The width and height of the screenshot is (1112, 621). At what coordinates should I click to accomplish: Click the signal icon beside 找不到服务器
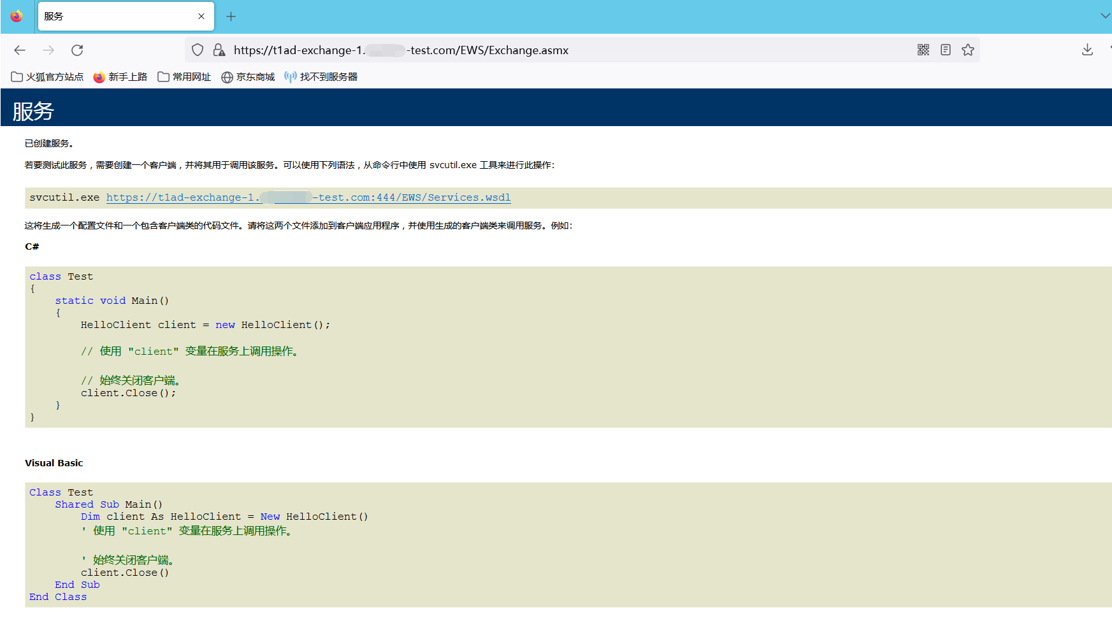click(x=290, y=77)
